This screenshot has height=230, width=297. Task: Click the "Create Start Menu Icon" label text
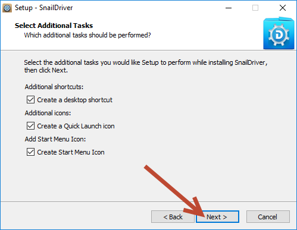pyautogui.click(x=71, y=152)
